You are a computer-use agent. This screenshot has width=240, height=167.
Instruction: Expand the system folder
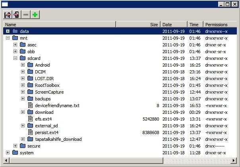[x=8, y=152]
